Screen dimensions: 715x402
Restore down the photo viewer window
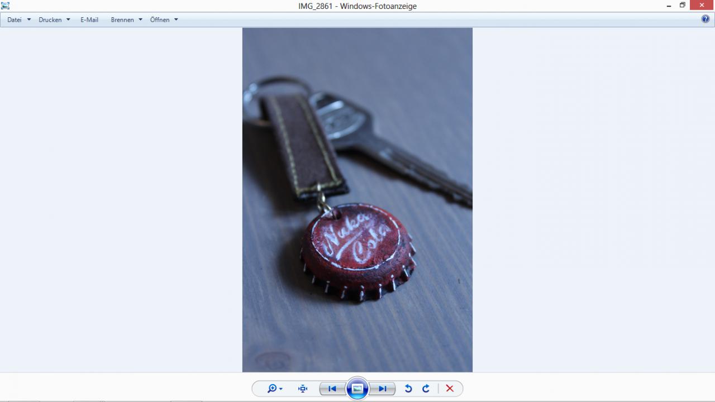coord(682,6)
